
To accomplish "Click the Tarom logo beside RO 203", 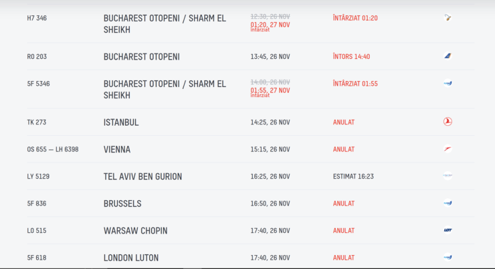I will pos(448,56).
